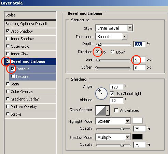168x154 pixels.
Task: Toggle the Contour checkbox
Action: tap(13, 69)
